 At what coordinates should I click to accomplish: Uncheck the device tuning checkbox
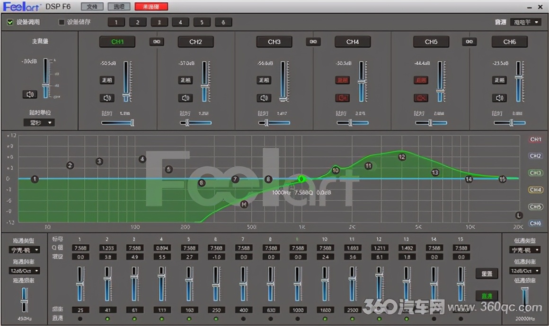coord(10,22)
